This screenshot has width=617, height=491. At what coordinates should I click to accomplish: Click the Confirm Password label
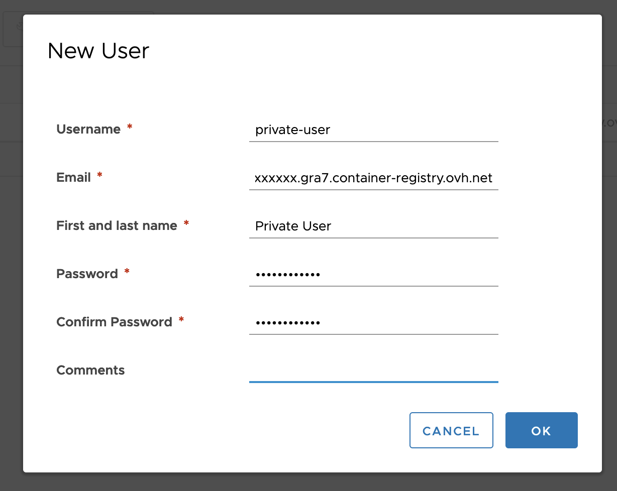click(x=115, y=322)
